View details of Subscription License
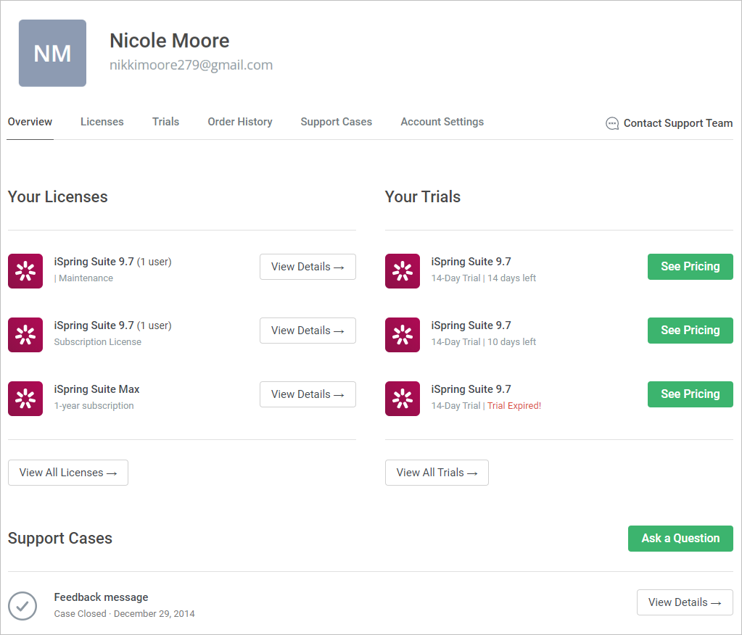 [308, 331]
